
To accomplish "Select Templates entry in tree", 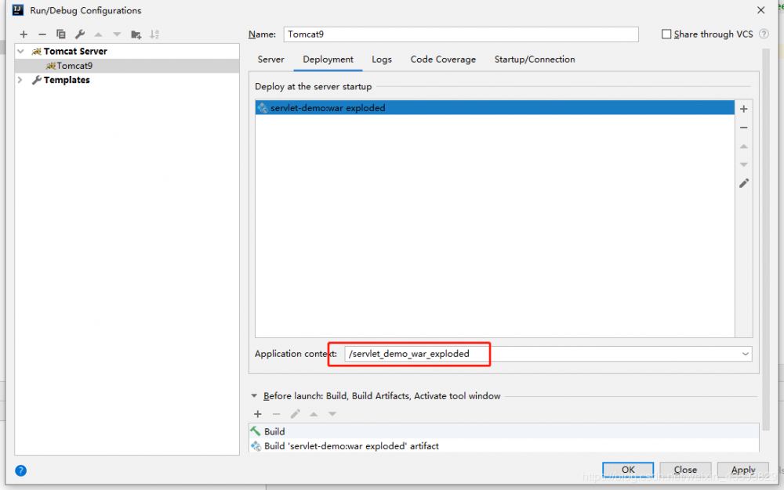I will coord(67,80).
